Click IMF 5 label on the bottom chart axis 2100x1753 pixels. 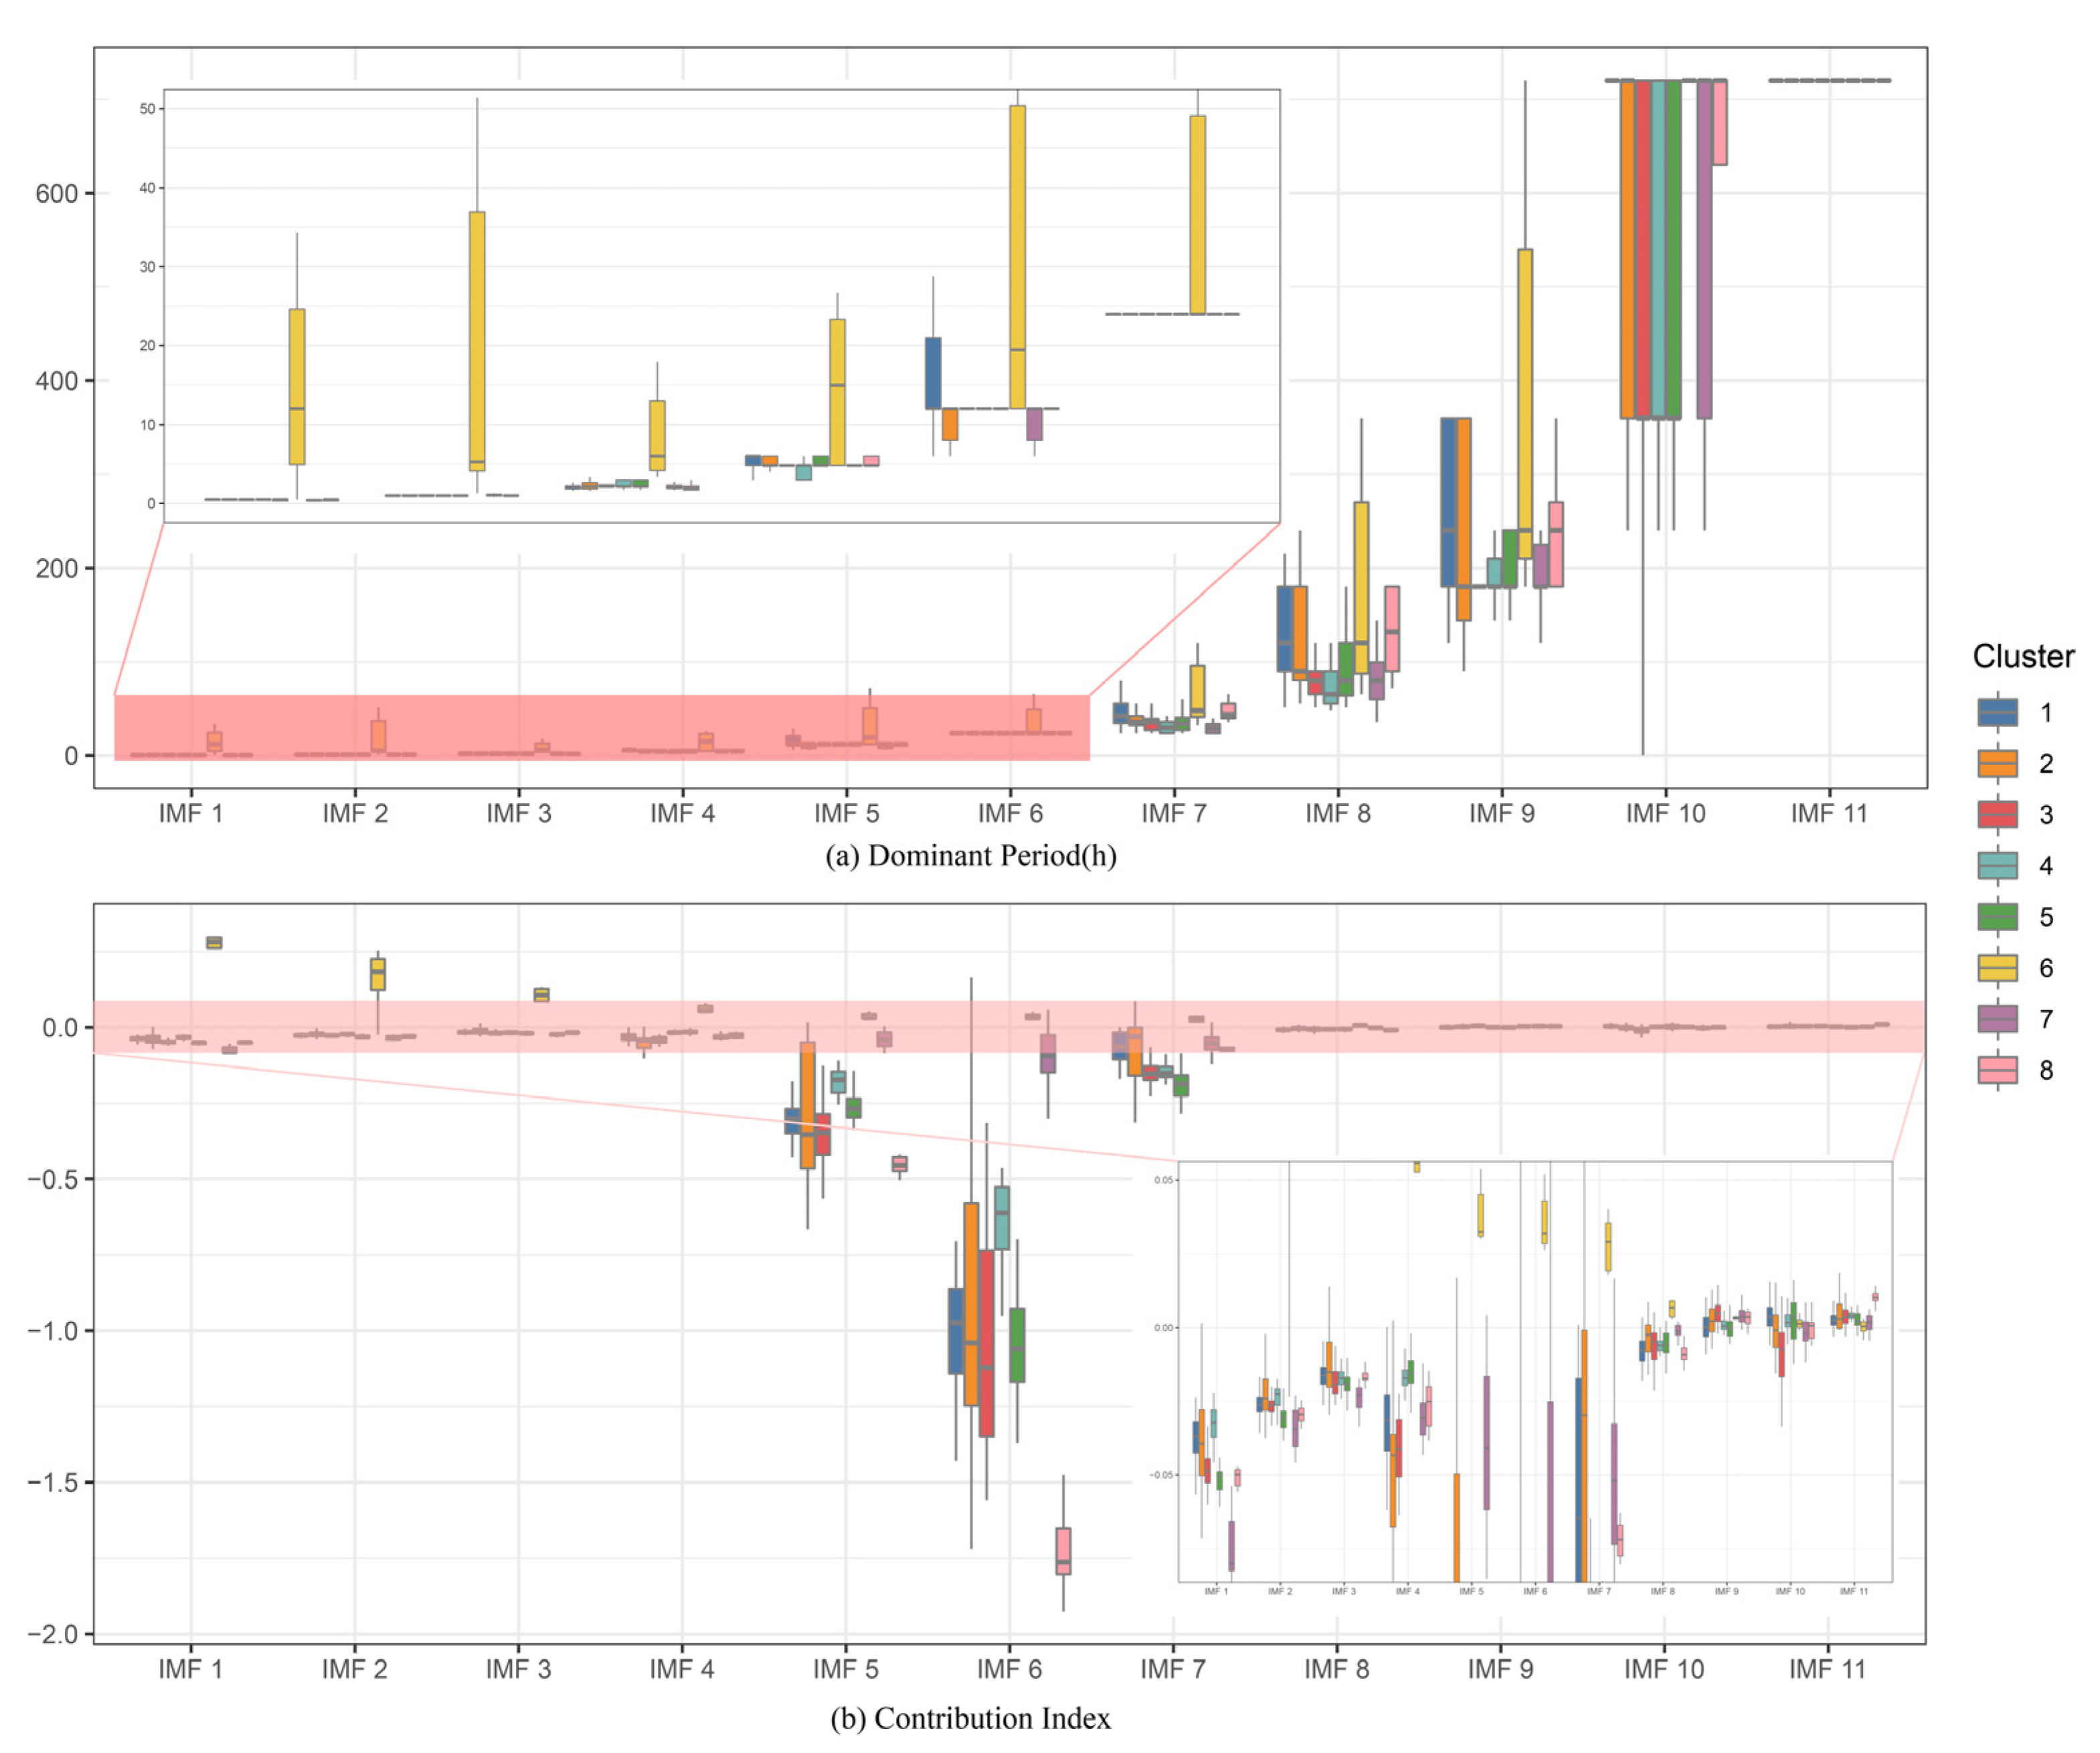[x=846, y=1669]
